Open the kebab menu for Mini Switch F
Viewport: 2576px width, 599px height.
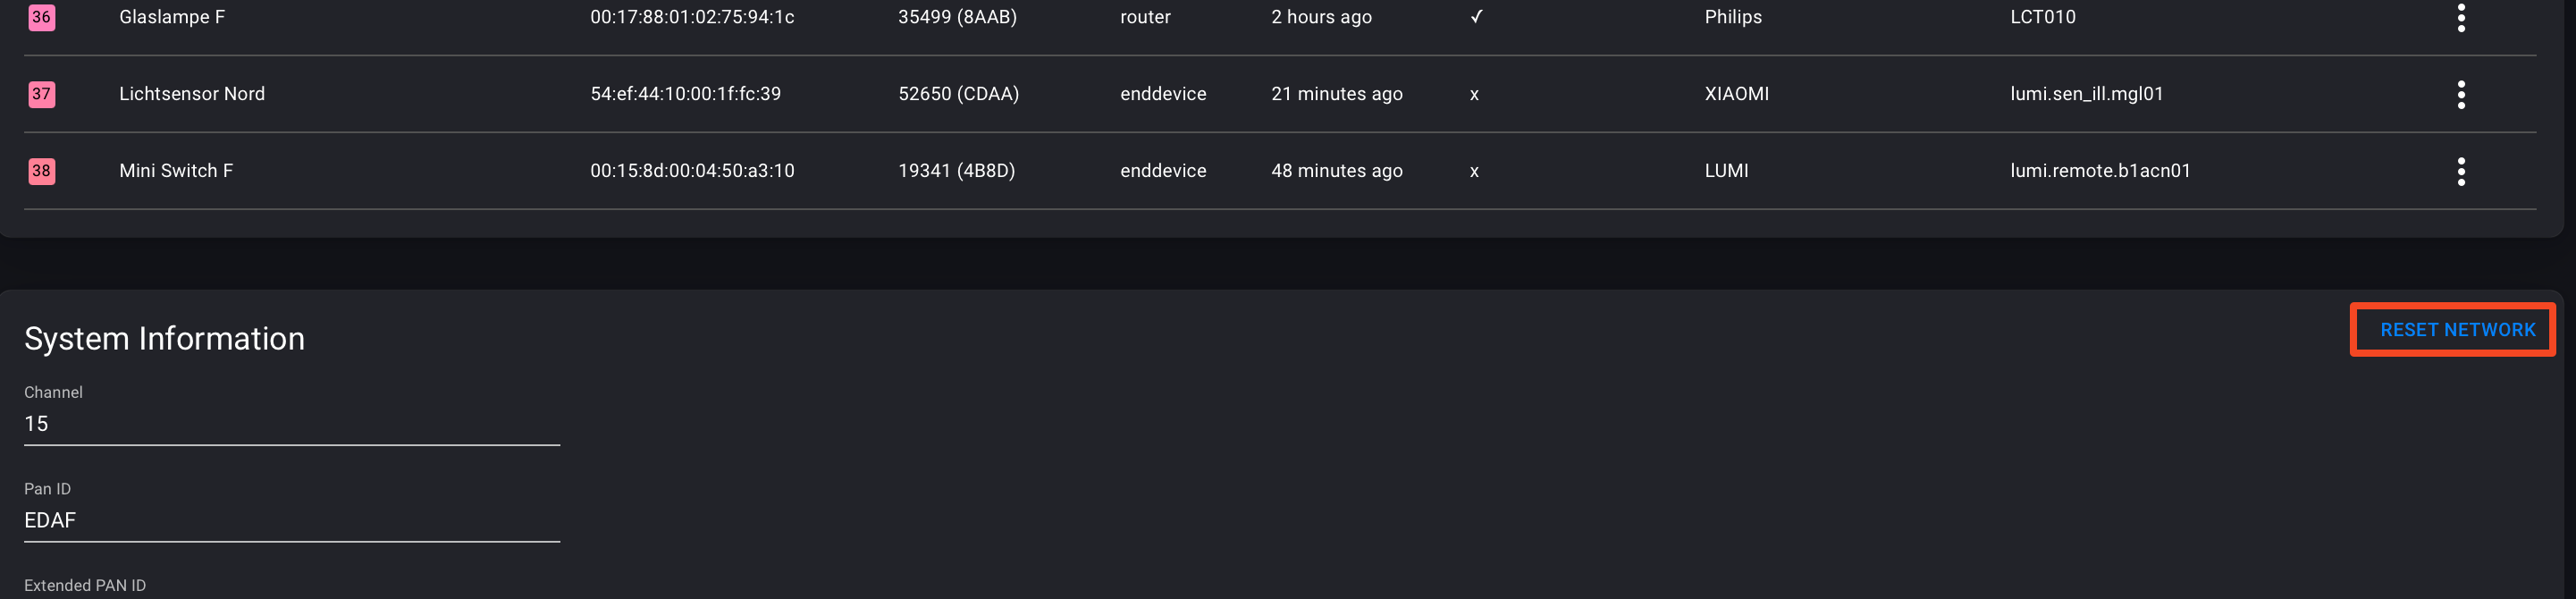(2461, 172)
